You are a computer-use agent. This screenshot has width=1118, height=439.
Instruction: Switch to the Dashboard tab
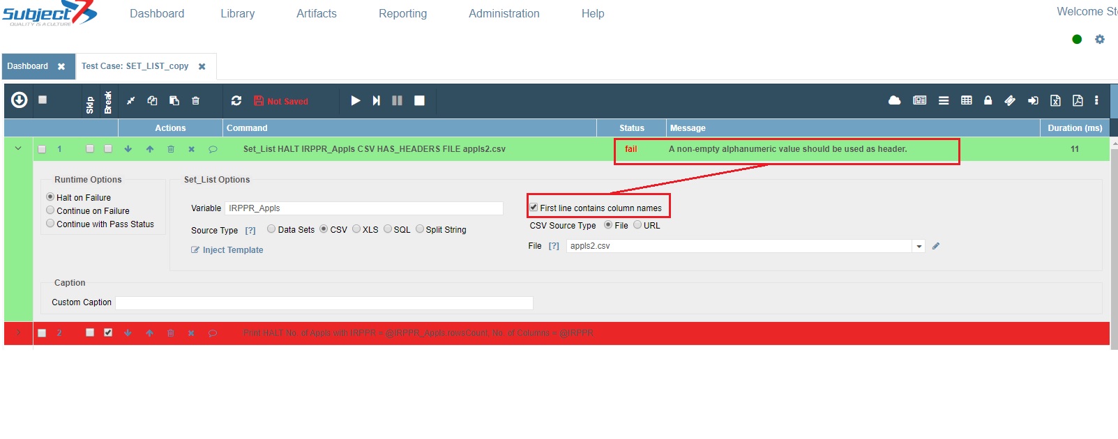click(28, 66)
